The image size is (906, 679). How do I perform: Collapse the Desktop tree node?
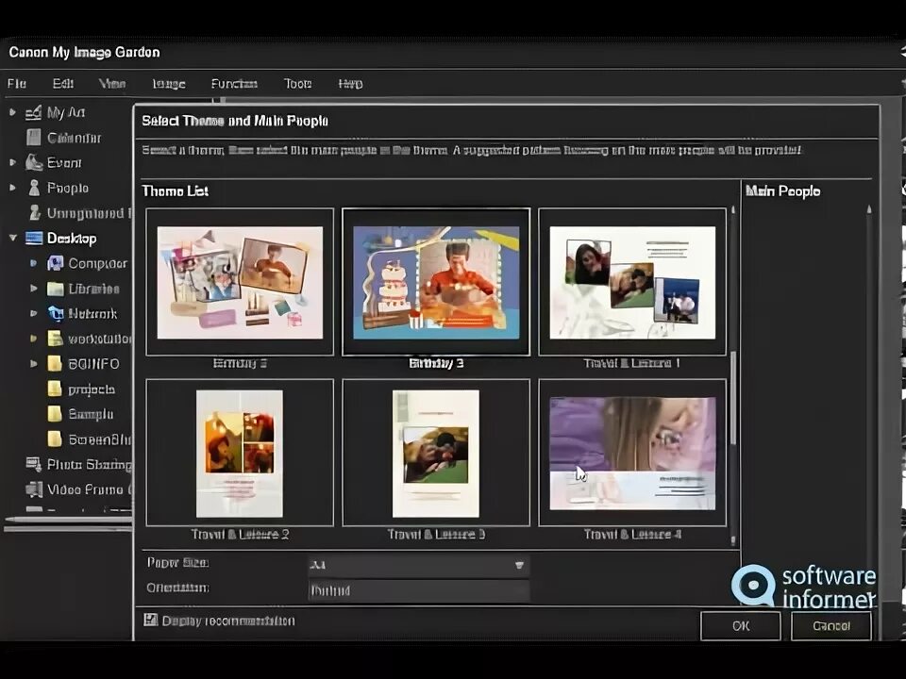(x=12, y=238)
